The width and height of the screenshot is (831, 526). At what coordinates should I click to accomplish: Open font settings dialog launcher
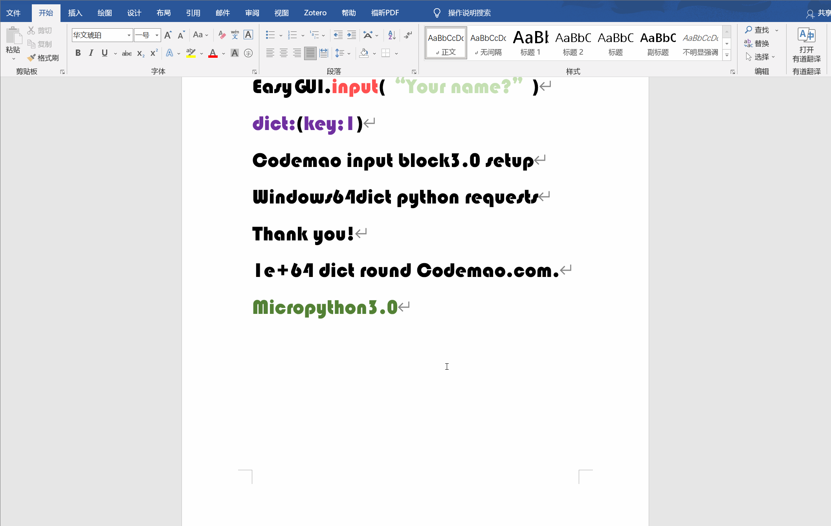click(x=255, y=72)
